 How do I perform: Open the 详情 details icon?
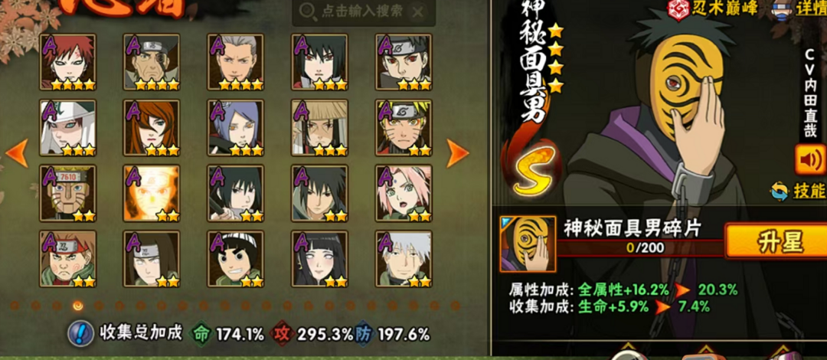(799, 9)
